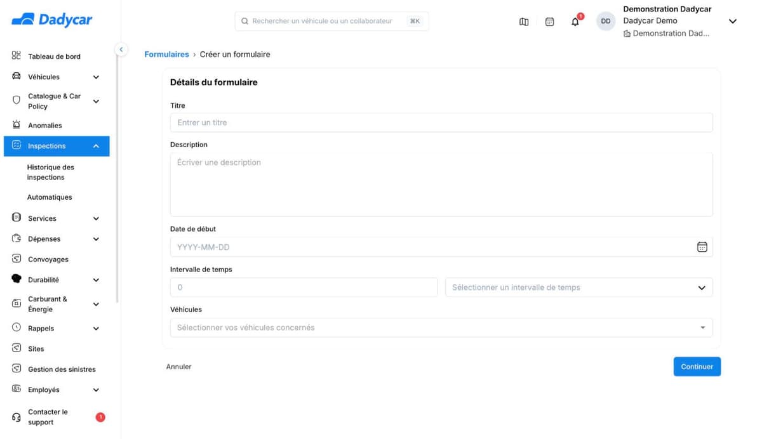Click the Inspections icon in sidebar
This screenshot has width=762, height=439.
[17, 146]
